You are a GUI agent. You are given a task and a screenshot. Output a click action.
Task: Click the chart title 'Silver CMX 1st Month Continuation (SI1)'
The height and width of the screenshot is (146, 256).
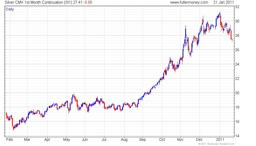[38, 2]
